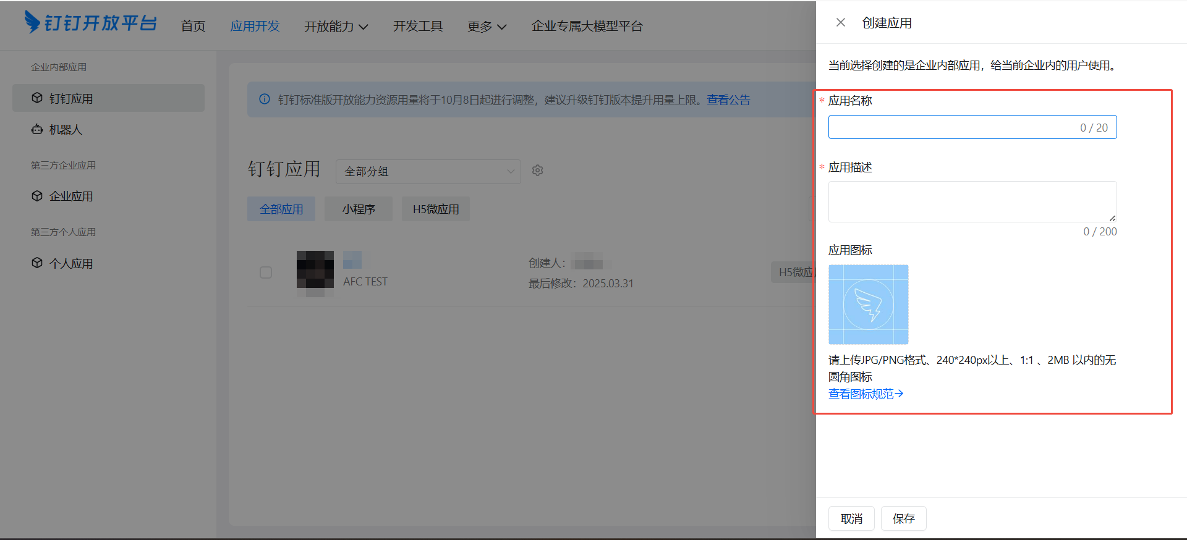Upload a new app icon image

point(868,305)
